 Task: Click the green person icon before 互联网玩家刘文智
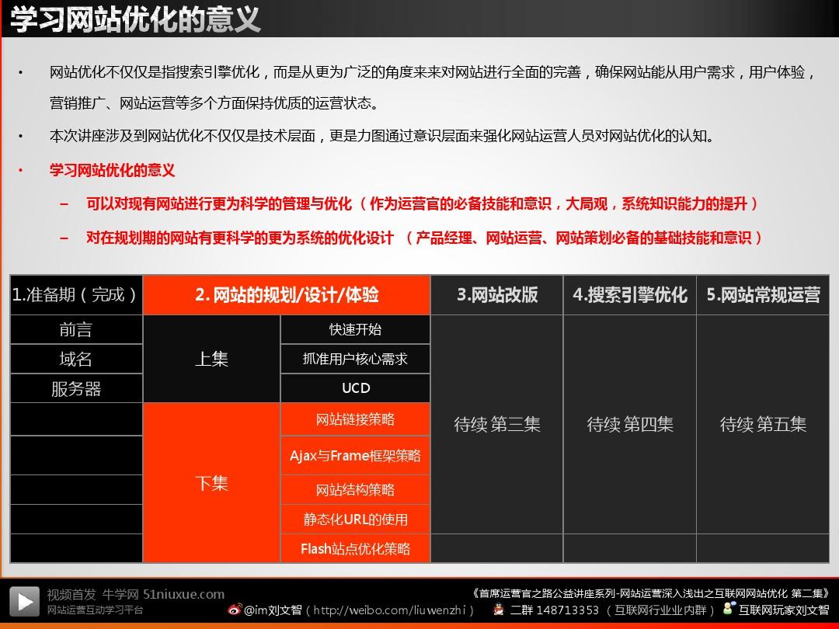pos(728,608)
